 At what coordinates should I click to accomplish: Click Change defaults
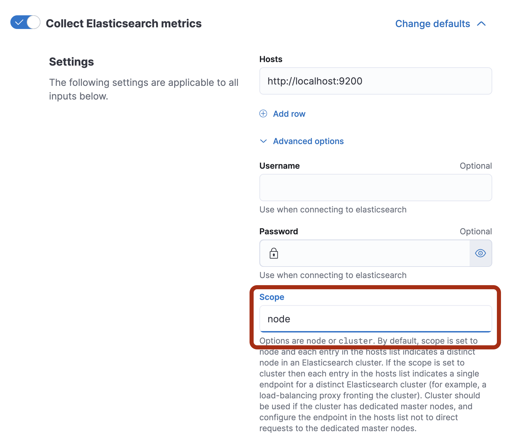432,24
